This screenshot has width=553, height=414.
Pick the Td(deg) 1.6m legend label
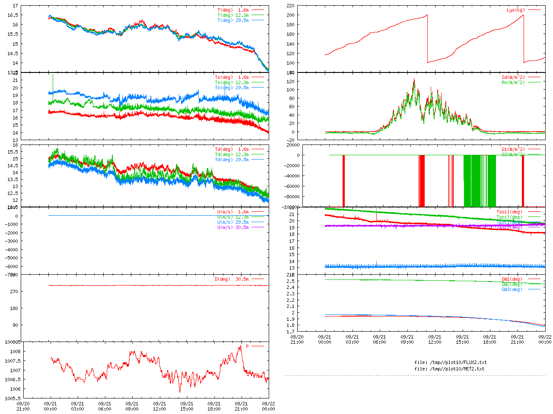coord(232,149)
